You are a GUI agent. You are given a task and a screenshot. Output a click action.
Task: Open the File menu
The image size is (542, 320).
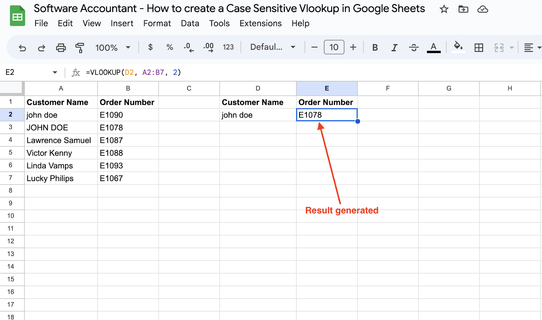pos(41,23)
